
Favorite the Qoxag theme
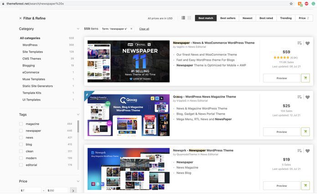(307, 97)
